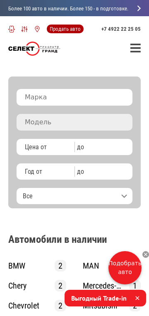This screenshot has width=149, height=316.
Task: Open the phone callback icon in header
Action: [x=12, y=29]
